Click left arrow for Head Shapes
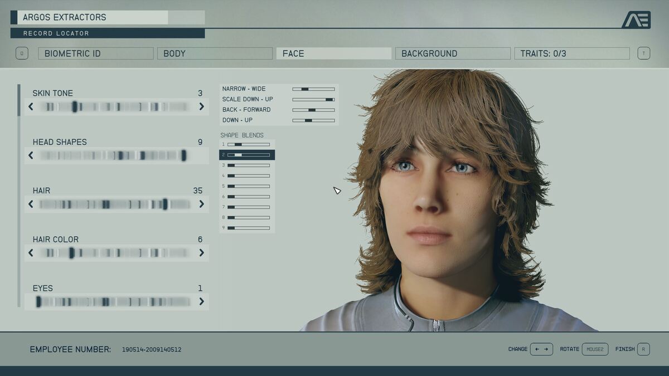 [x=31, y=155]
